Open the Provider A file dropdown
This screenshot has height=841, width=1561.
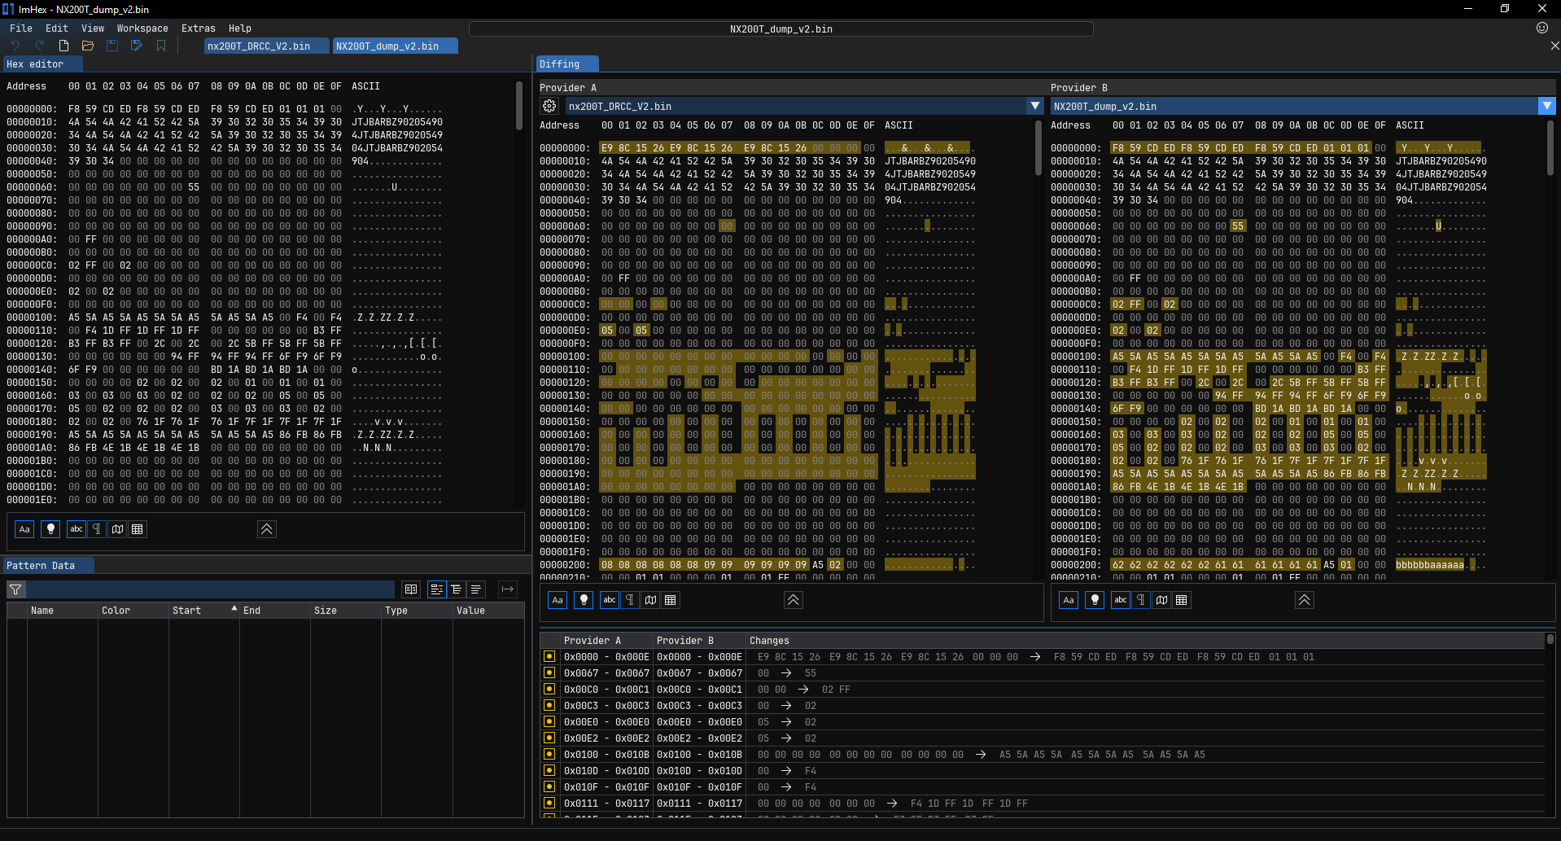1034,107
